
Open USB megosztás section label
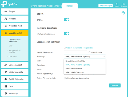(x=16, y=72)
